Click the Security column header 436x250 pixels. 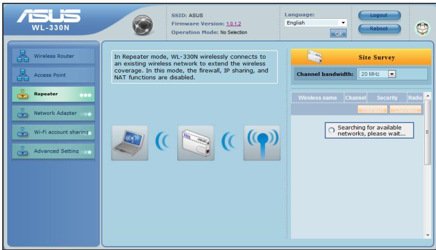point(387,98)
